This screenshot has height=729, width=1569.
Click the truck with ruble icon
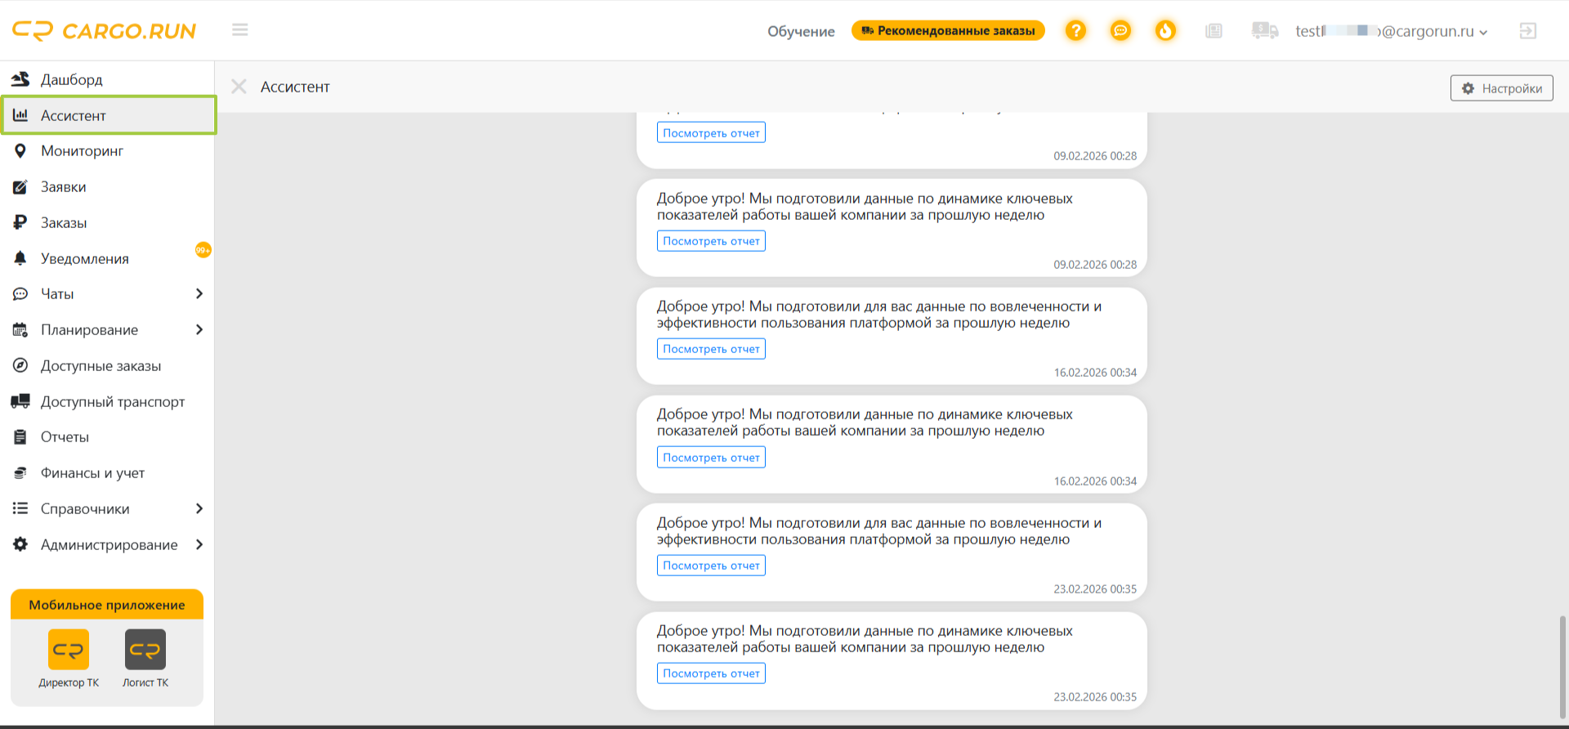click(x=1264, y=30)
